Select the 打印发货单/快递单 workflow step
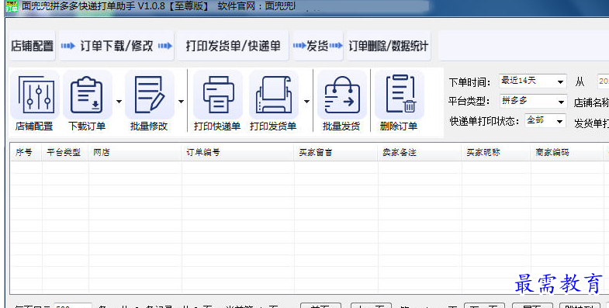Image resolution: width=609 pixels, height=308 pixels. [233, 46]
